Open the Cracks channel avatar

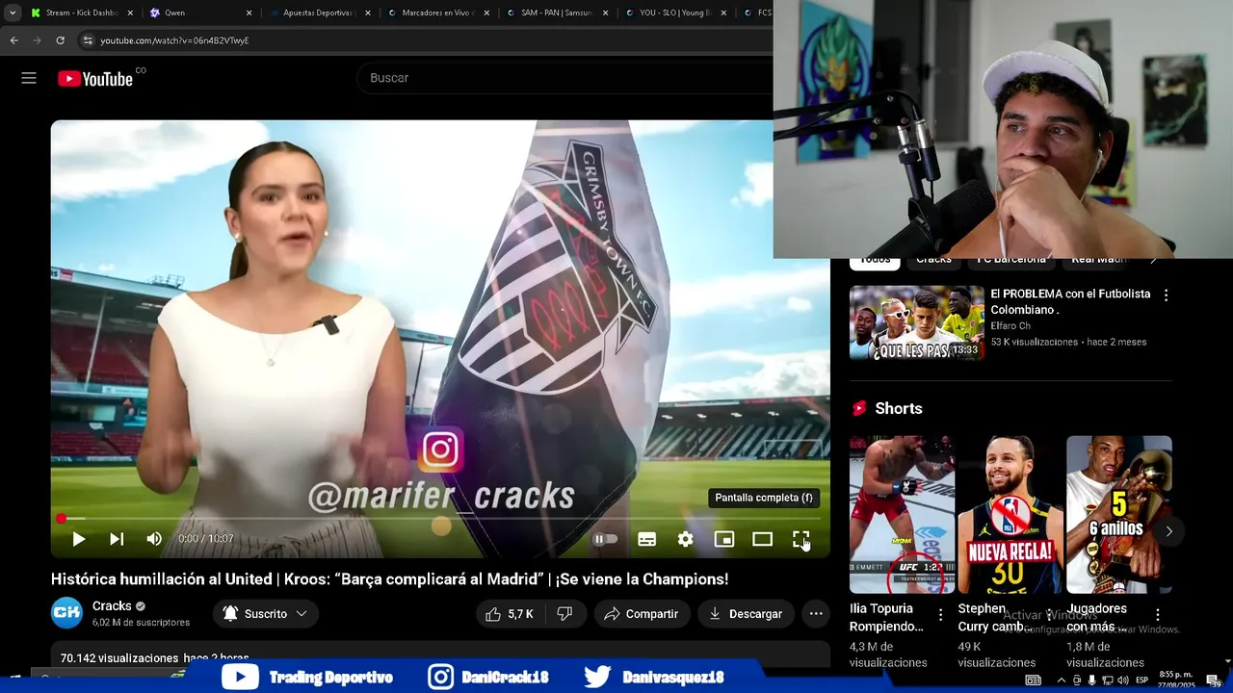(x=66, y=613)
